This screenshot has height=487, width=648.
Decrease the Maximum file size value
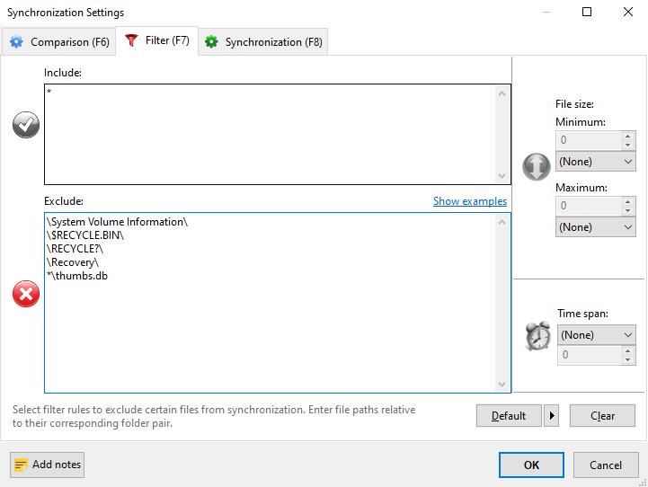click(627, 210)
